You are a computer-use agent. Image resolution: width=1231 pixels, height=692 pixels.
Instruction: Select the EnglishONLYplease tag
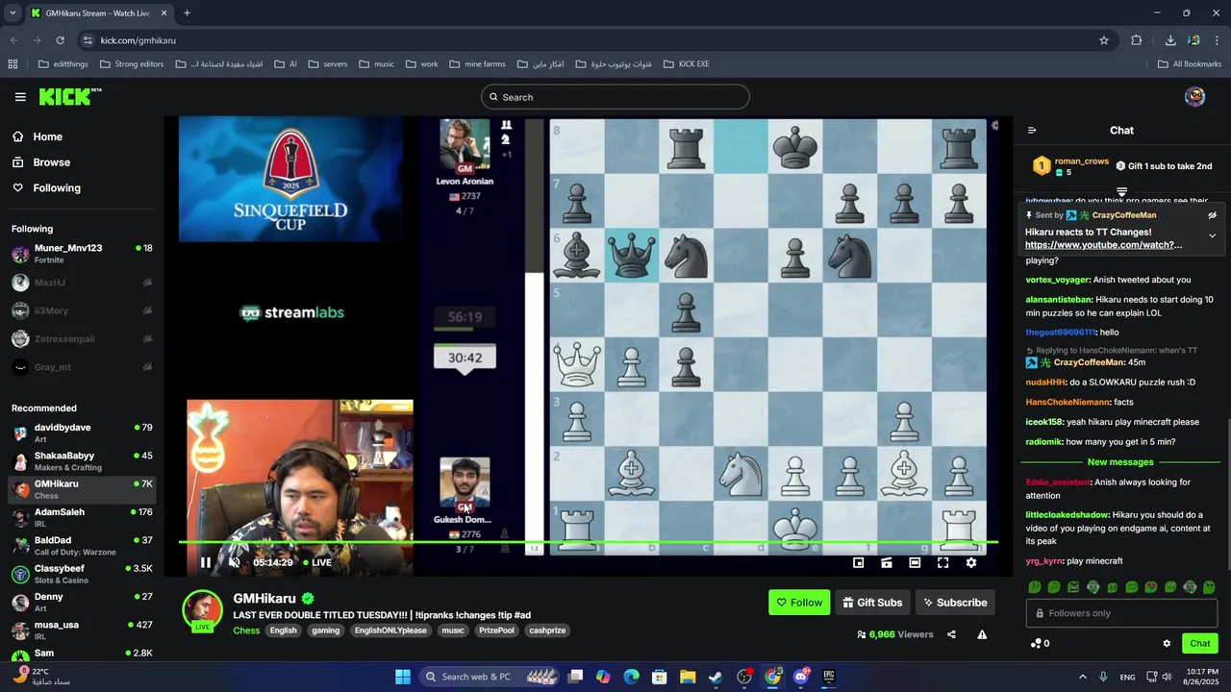click(389, 630)
